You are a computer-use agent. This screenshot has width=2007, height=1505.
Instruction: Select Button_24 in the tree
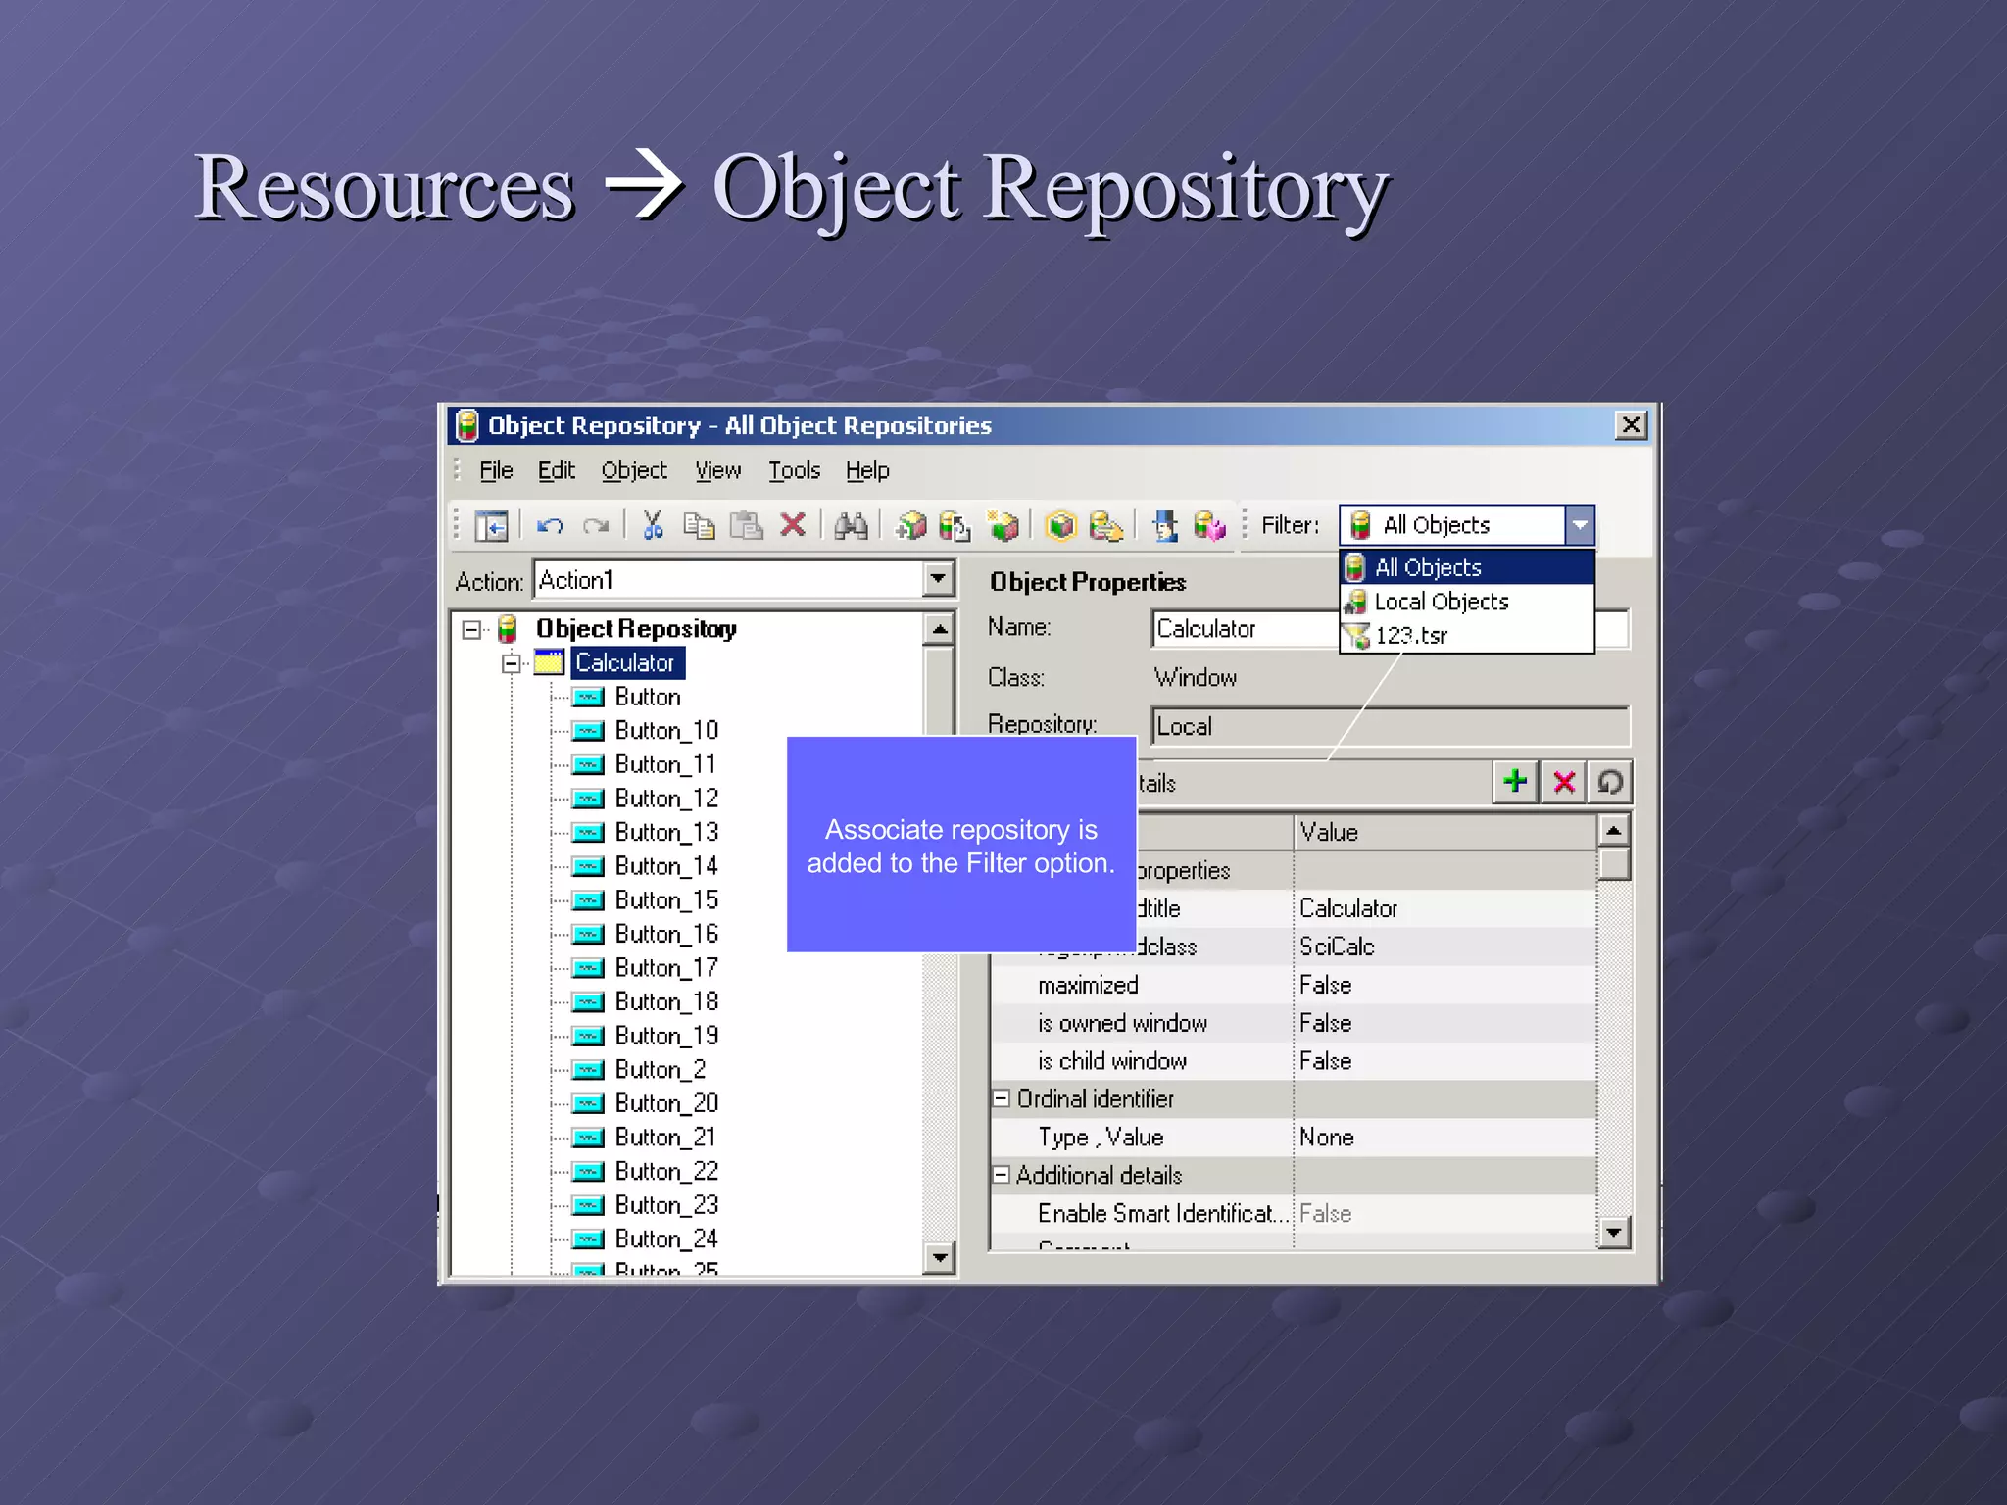(666, 1238)
